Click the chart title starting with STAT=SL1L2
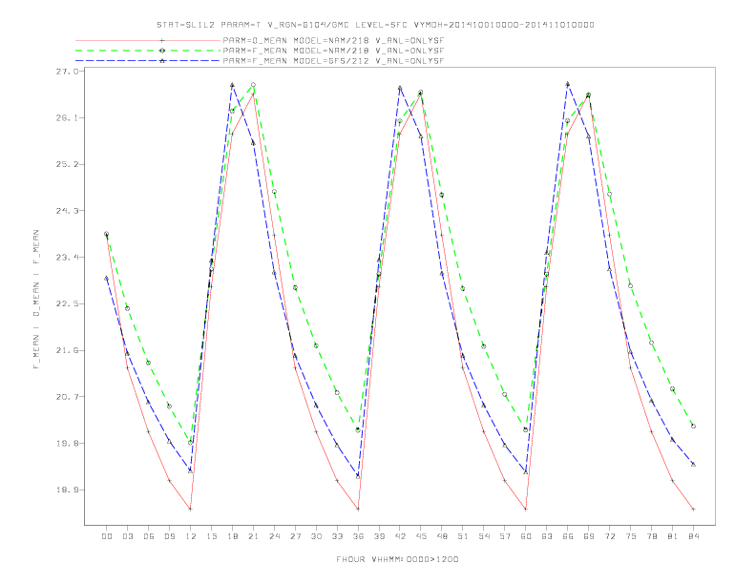 pos(375,25)
